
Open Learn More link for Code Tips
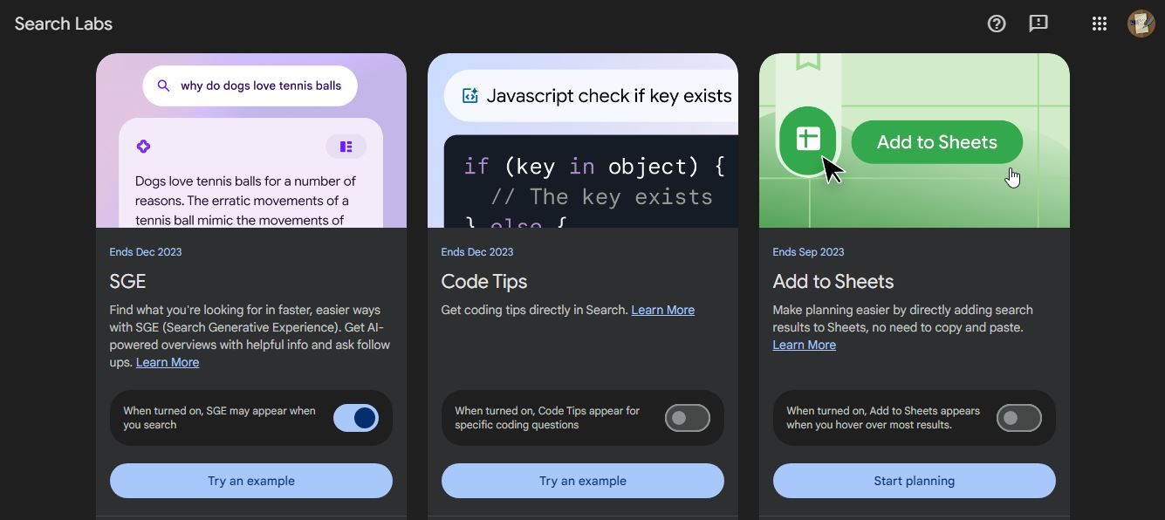tap(663, 310)
